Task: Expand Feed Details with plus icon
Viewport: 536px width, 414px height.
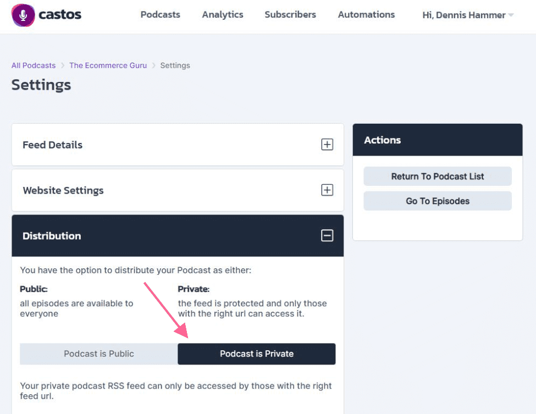Action: click(x=327, y=144)
